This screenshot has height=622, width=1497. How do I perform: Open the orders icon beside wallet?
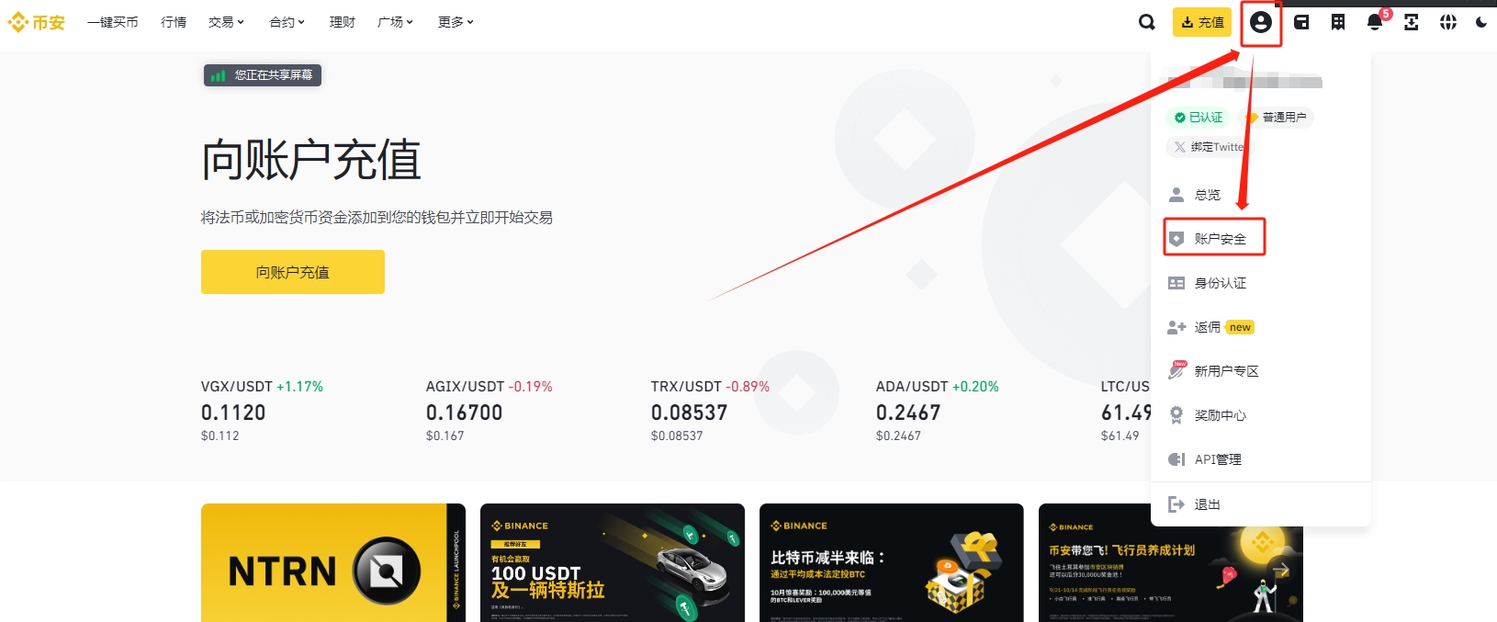click(x=1338, y=22)
